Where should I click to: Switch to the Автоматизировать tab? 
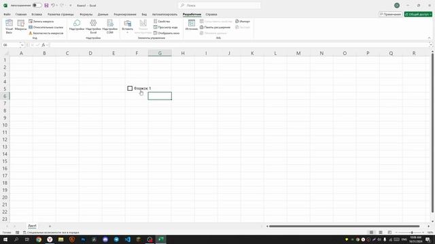(164, 14)
